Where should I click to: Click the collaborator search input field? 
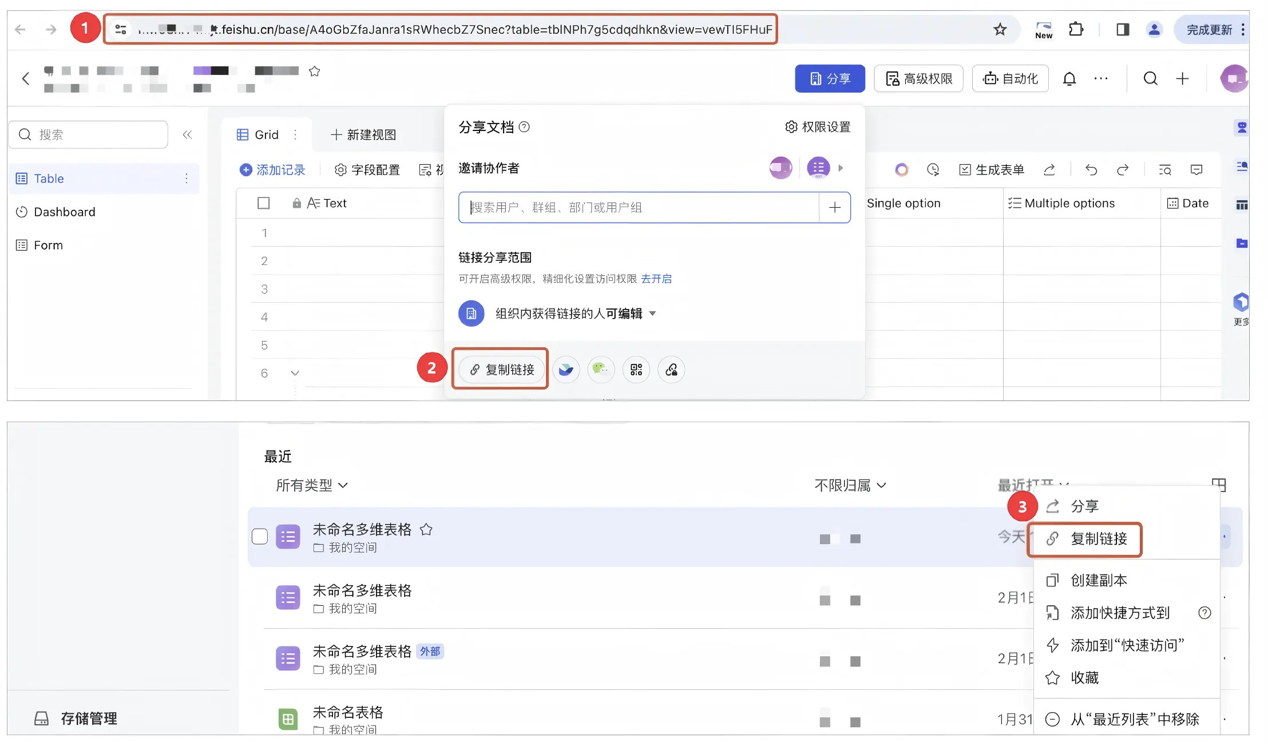pyautogui.click(x=638, y=208)
